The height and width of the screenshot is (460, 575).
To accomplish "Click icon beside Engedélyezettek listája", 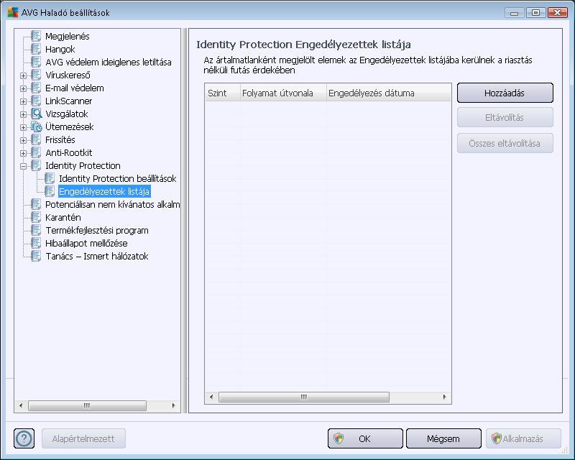I will coord(50,191).
